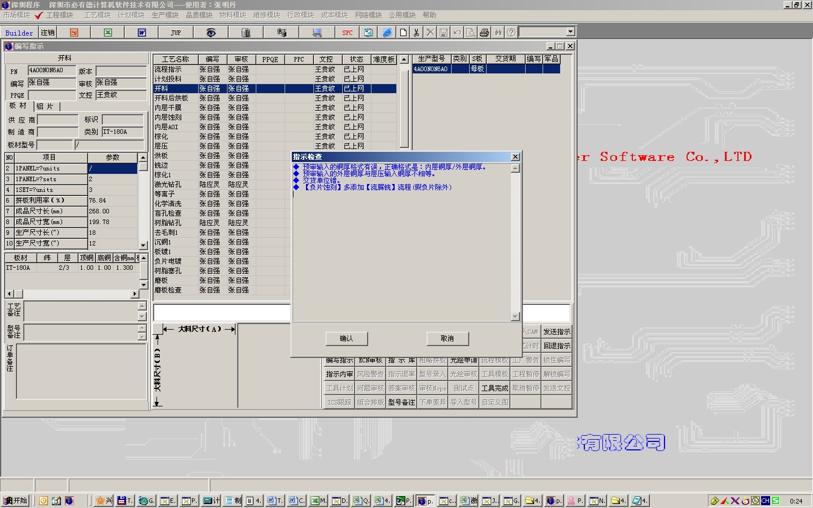This screenshot has height=508, width=813.
Task: Click the Word icon in toolbar
Action: 142,33
